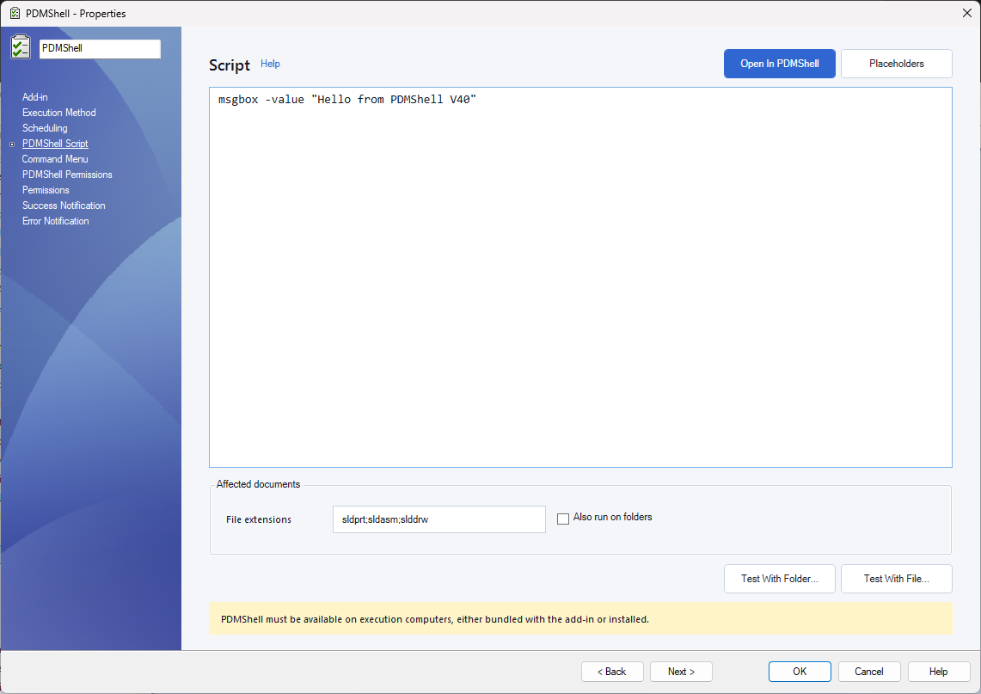Go to Success Notification page

(x=64, y=206)
